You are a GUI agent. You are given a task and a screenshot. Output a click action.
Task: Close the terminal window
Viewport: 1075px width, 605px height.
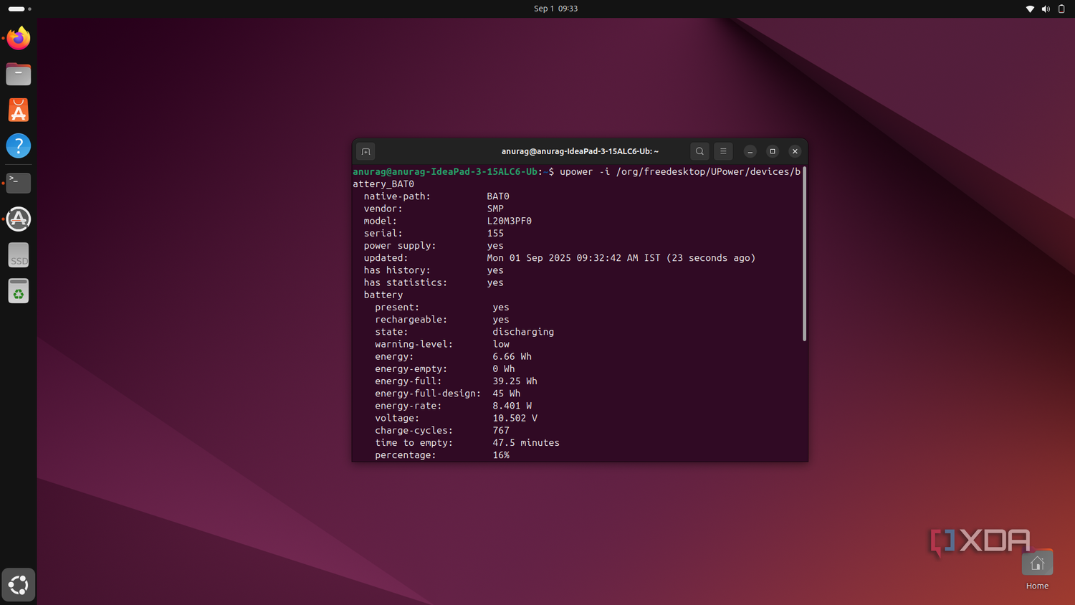point(795,151)
